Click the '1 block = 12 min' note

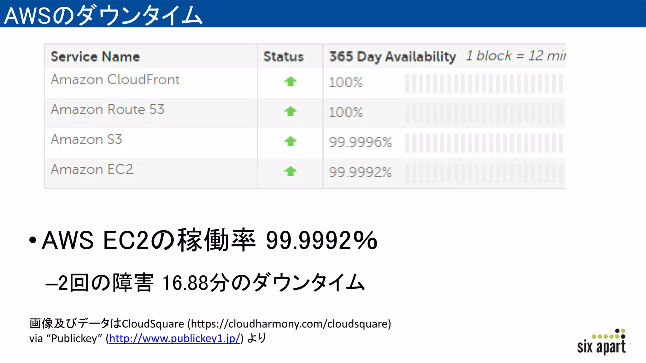point(516,56)
